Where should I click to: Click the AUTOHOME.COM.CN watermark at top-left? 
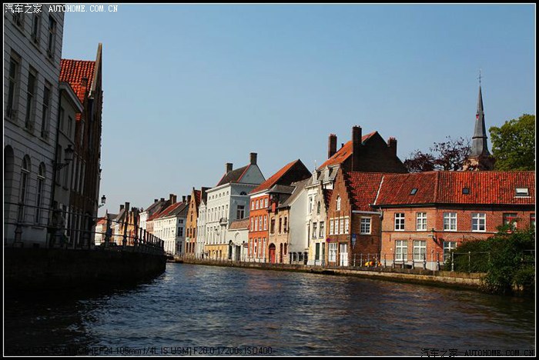82,8
